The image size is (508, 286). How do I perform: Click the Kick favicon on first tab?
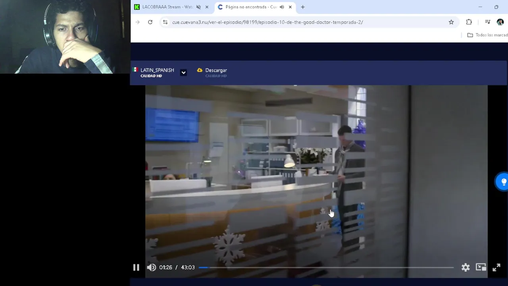[x=137, y=7]
